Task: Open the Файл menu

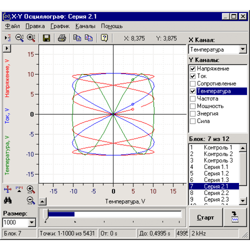Action: coord(13,26)
